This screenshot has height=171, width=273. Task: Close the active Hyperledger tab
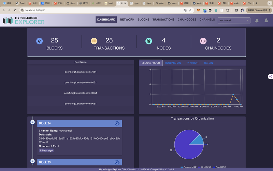coord(125,3)
